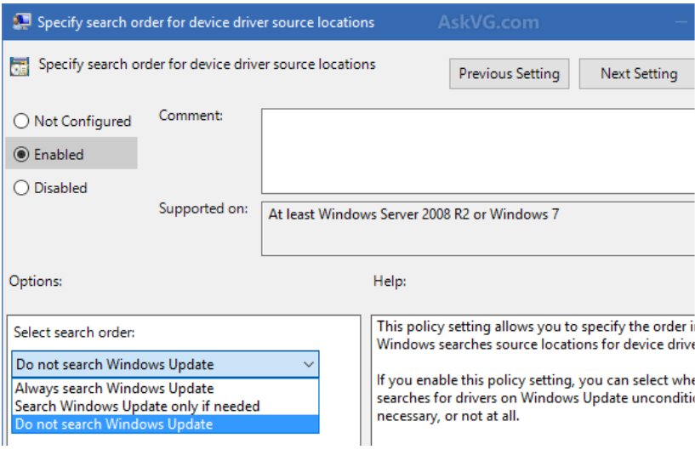Click inside the Comment text box

[476, 151]
